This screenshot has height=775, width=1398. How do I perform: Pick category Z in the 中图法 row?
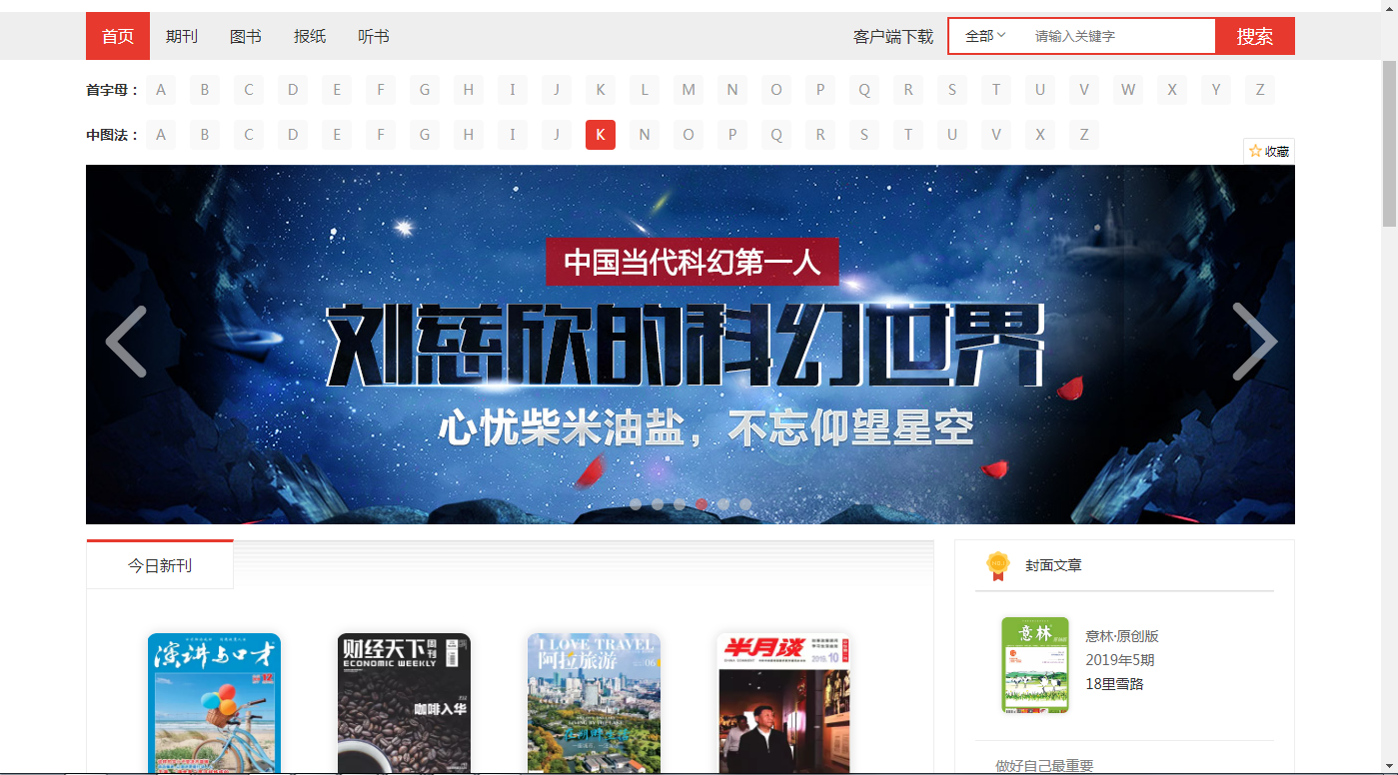click(x=1084, y=135)
